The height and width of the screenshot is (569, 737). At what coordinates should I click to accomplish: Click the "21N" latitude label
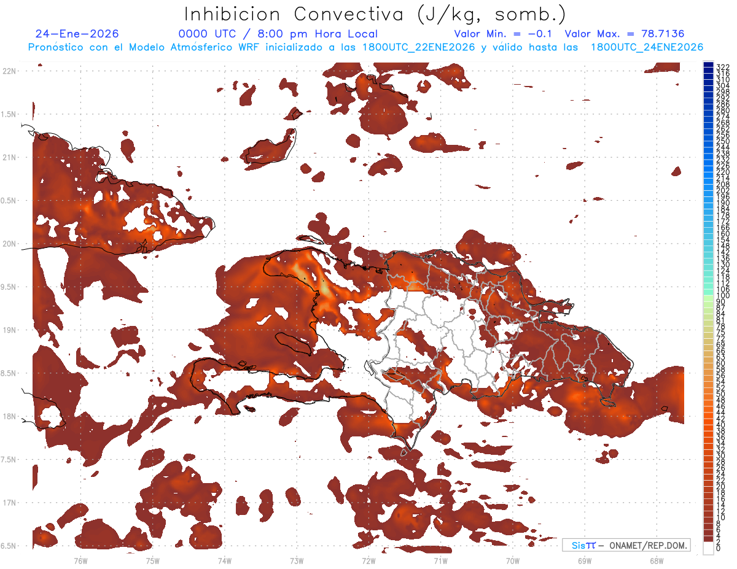tap(9, 157)
